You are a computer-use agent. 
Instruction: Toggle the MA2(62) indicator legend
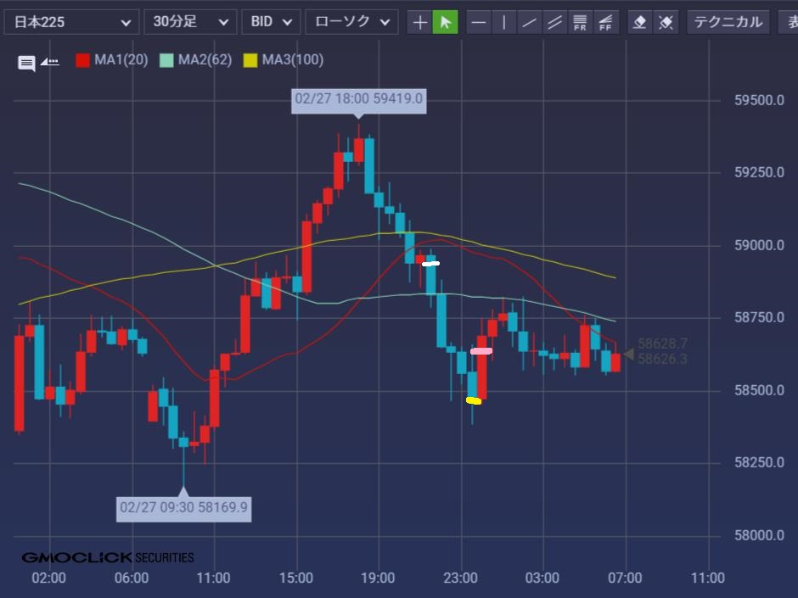(x=195, y=60)
